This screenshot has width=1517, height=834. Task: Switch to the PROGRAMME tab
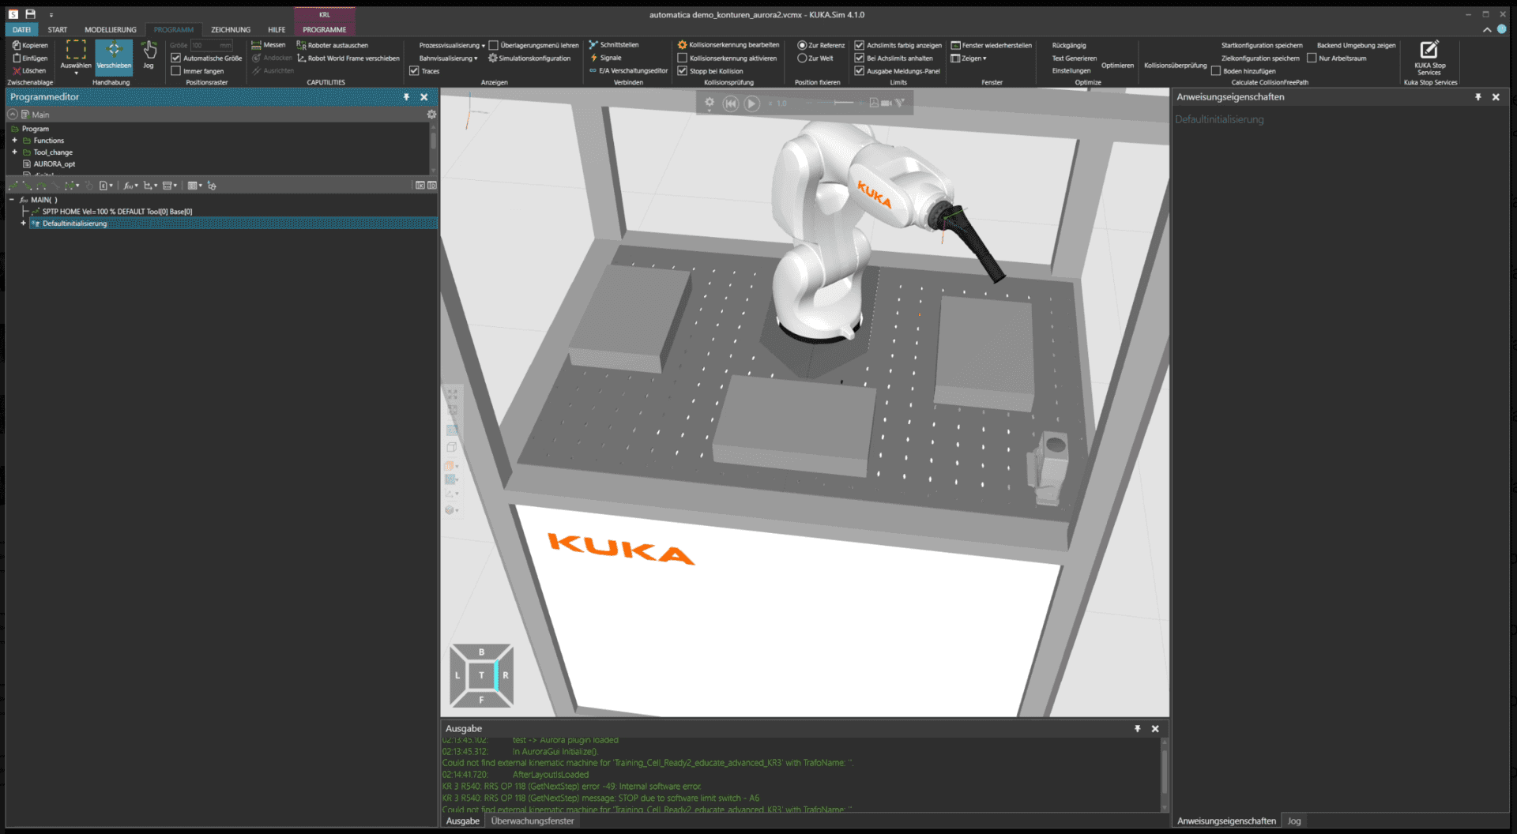pos(325,29)
